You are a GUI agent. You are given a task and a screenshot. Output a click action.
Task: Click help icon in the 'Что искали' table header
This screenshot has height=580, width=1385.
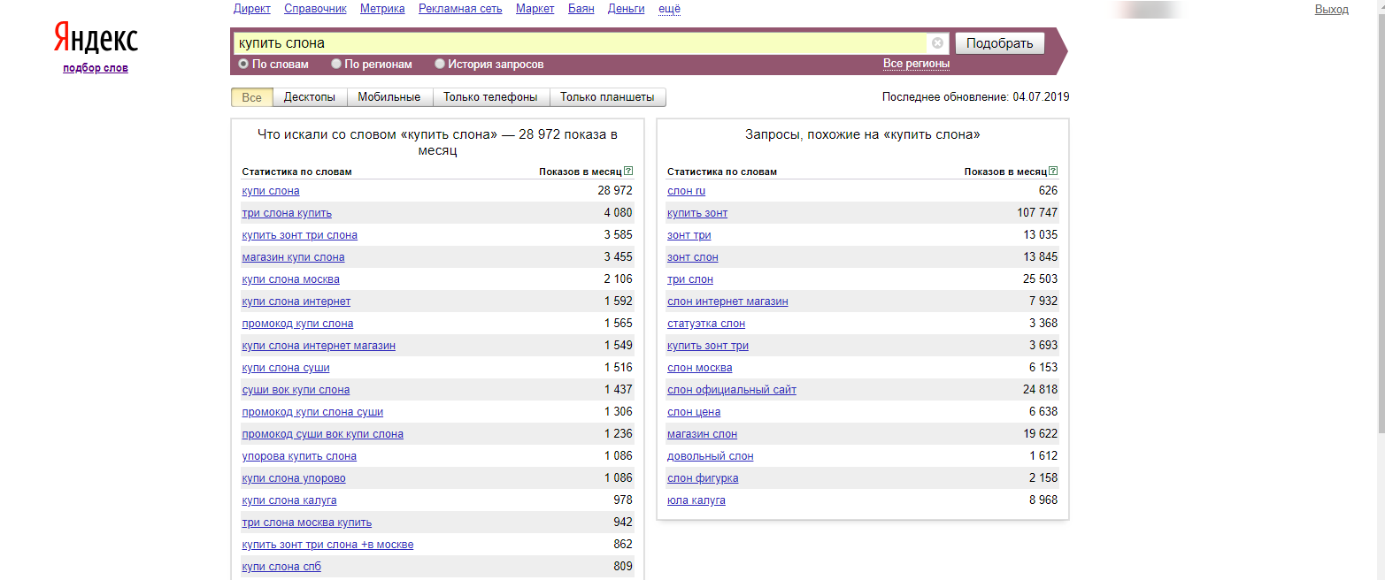[x=628, y=172]
